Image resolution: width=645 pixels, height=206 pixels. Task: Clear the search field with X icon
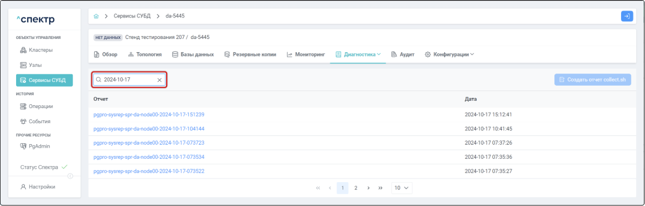pos(159,80)
